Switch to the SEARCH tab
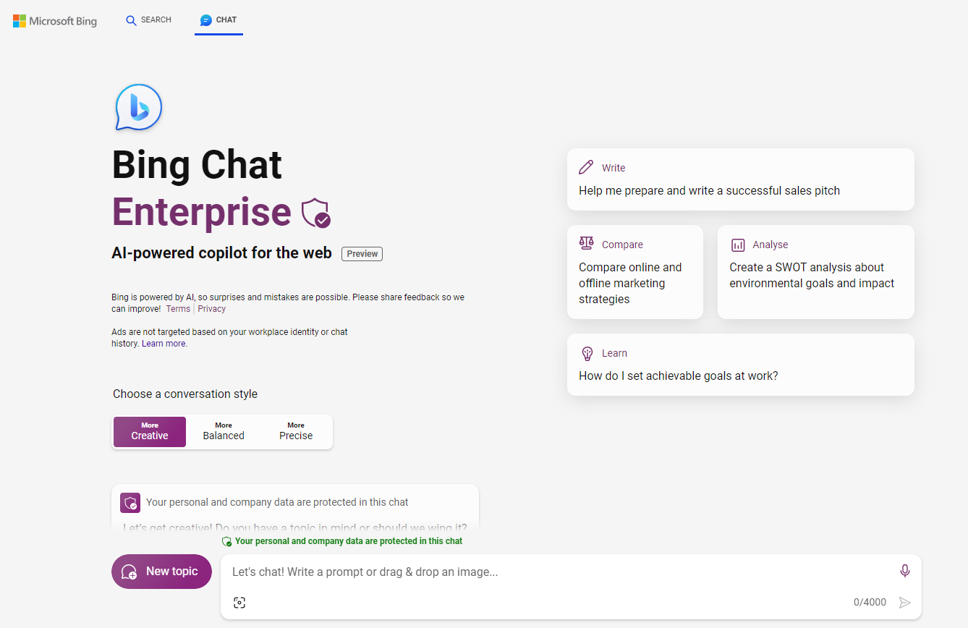Screen dimensions: 968x628 coord(148,20)
